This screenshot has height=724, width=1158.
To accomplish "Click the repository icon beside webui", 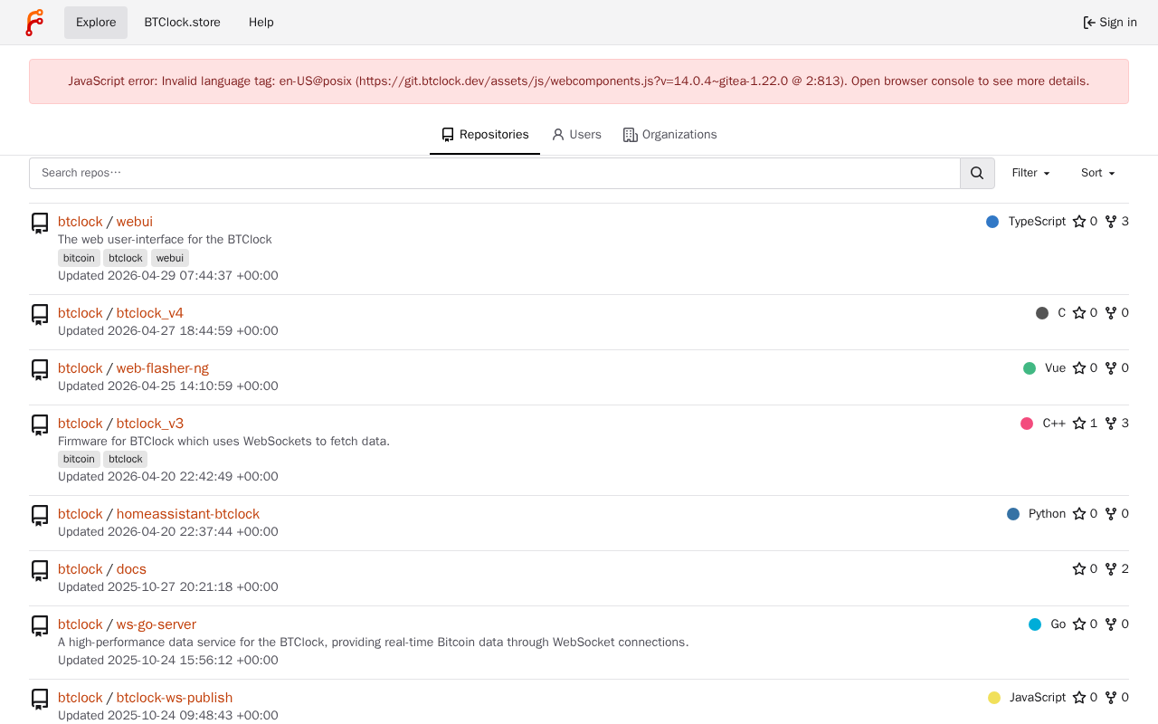I will tap(40, 224).
